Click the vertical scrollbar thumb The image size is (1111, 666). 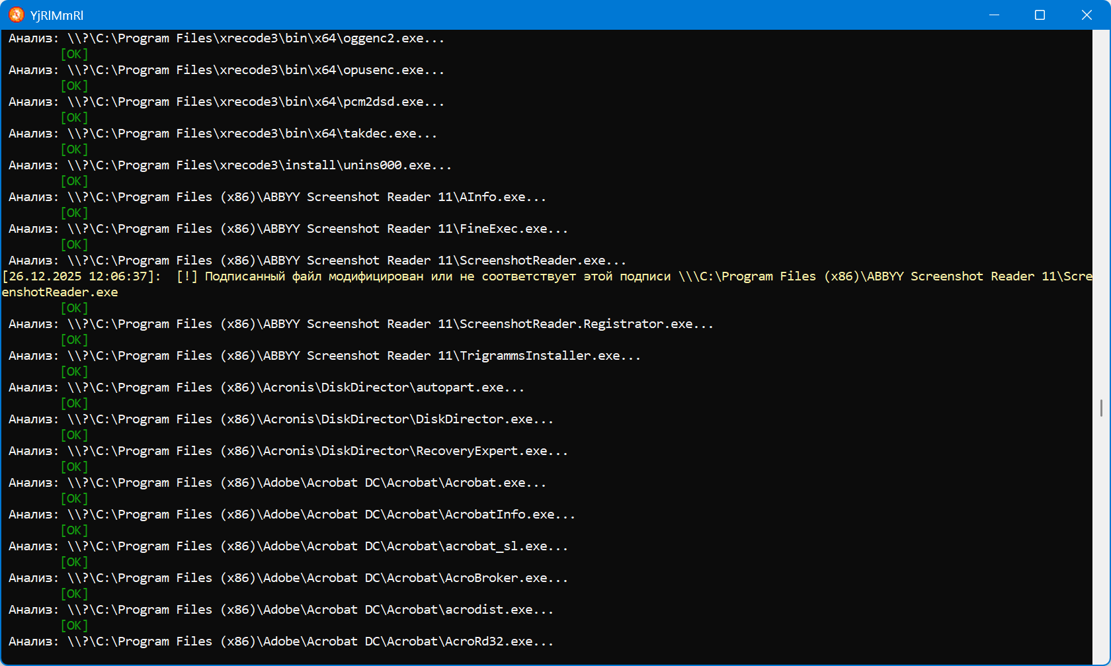[1101, 407]
